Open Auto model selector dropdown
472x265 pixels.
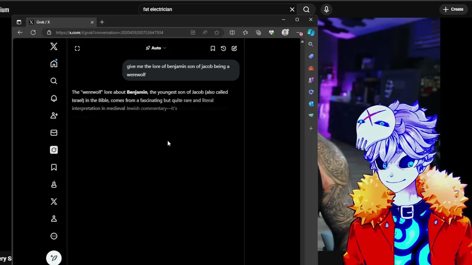tap(156, 48)
